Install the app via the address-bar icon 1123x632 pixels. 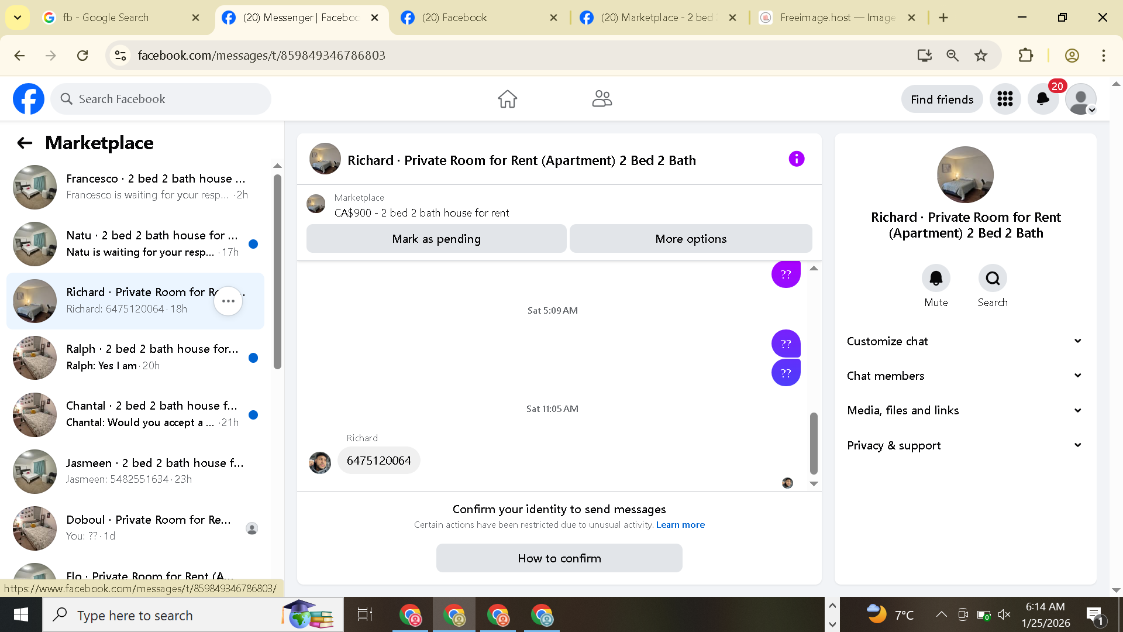924,56
